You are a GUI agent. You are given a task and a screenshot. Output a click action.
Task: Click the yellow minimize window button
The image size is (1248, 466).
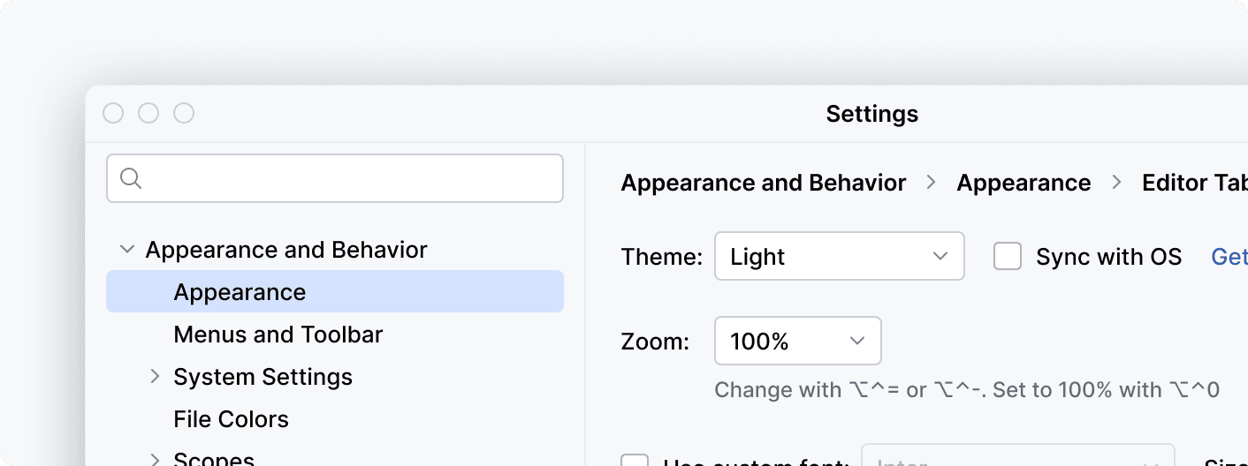tap(148, 114)
